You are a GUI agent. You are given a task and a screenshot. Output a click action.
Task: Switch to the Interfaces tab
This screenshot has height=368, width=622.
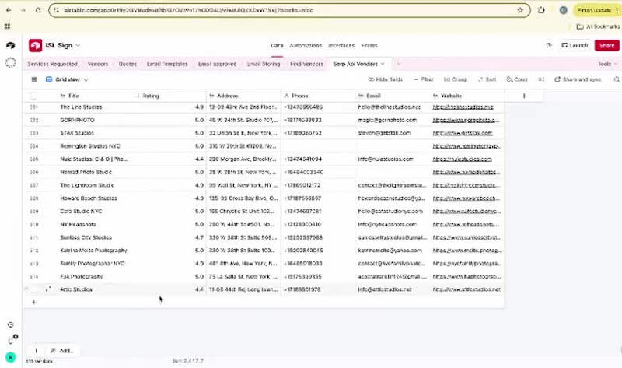(x=341, y=46)
